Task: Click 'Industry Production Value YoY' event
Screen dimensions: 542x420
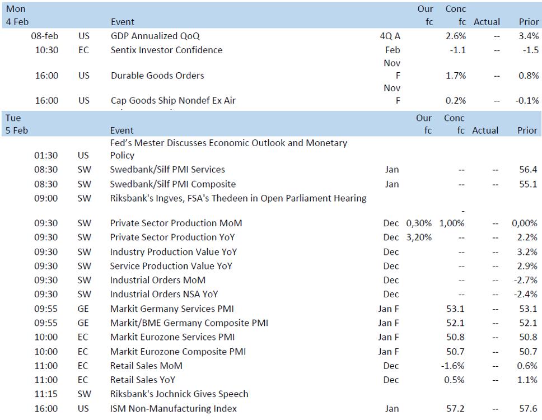Action: coord(174,252)
